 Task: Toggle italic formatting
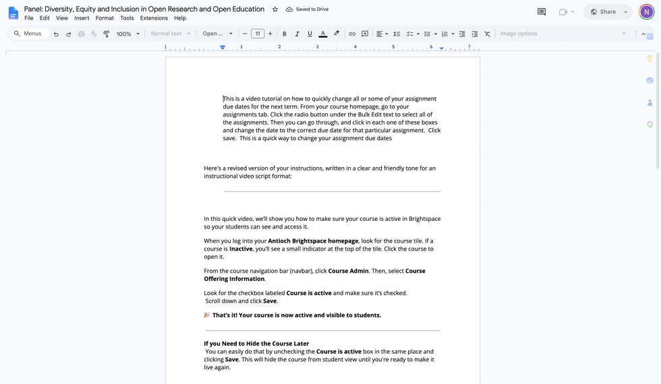coord(297,34)
